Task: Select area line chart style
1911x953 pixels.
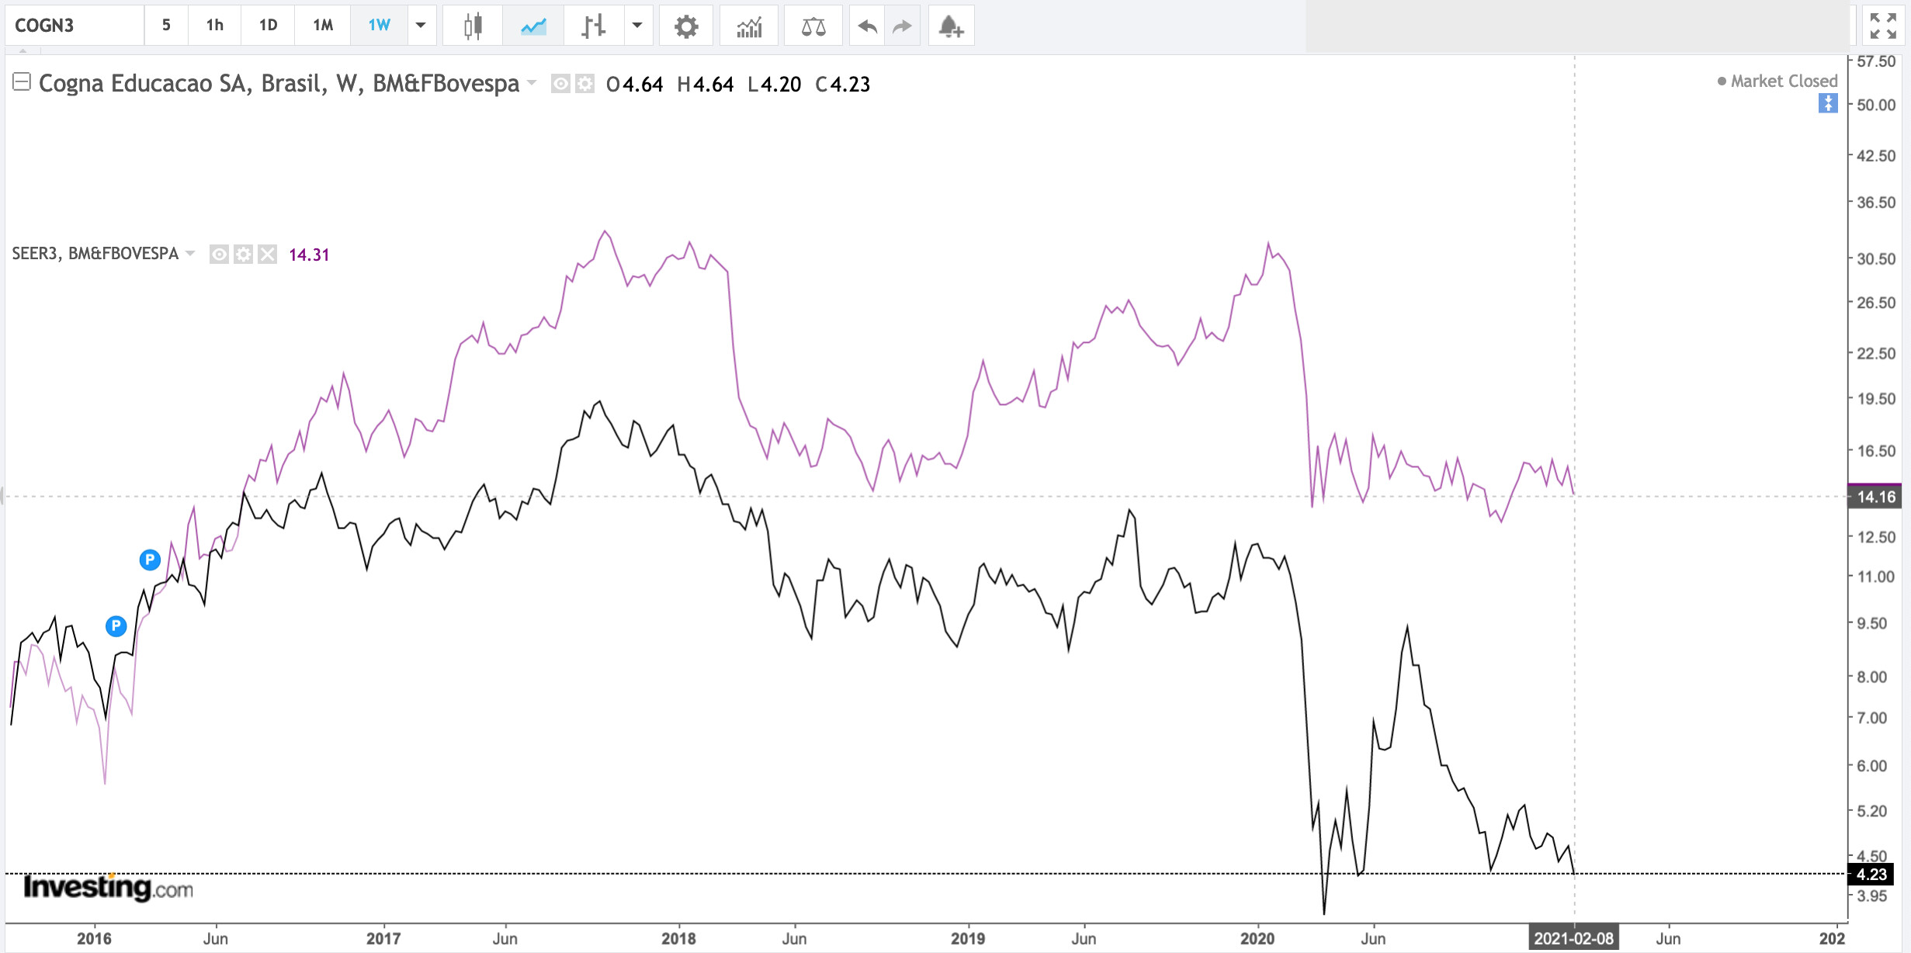Action: tap(533, 26)
